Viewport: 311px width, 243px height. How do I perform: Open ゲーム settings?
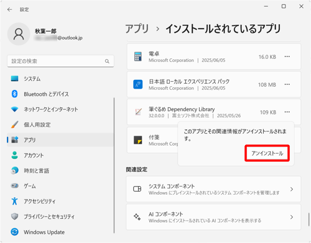[x=60, y=186]
